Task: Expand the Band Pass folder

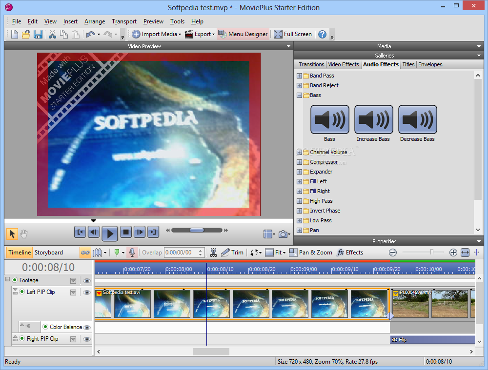Action: coord(300,76)
